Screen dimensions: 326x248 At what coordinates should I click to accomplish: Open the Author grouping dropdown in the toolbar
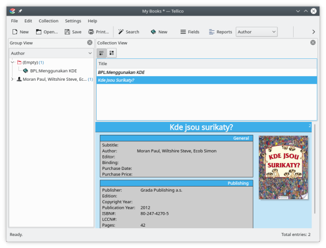pos(256,32)
